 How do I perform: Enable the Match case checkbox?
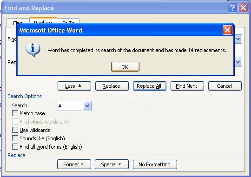(x=15, y=113)
